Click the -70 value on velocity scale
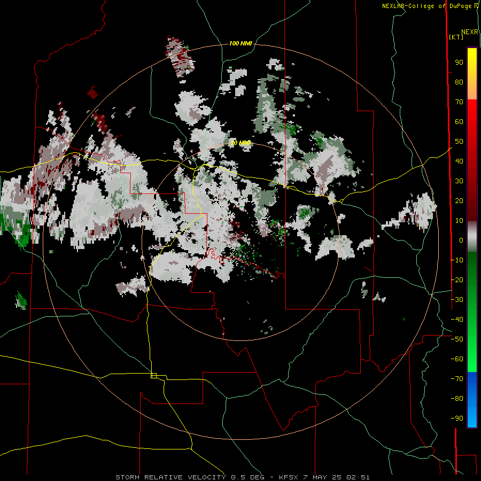The image size is (481, 481). point(457,379)
